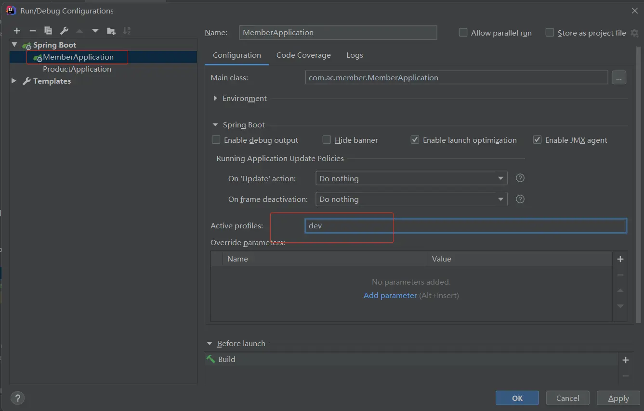This screenshot has width=644, height=411.
Task: Add an override parameter with the plus icon
Action: (x=620, y=259)
